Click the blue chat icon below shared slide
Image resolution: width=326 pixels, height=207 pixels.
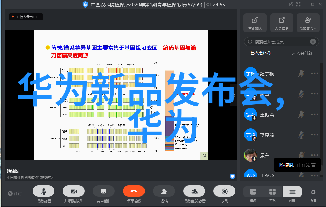click(x=233, y=176)
